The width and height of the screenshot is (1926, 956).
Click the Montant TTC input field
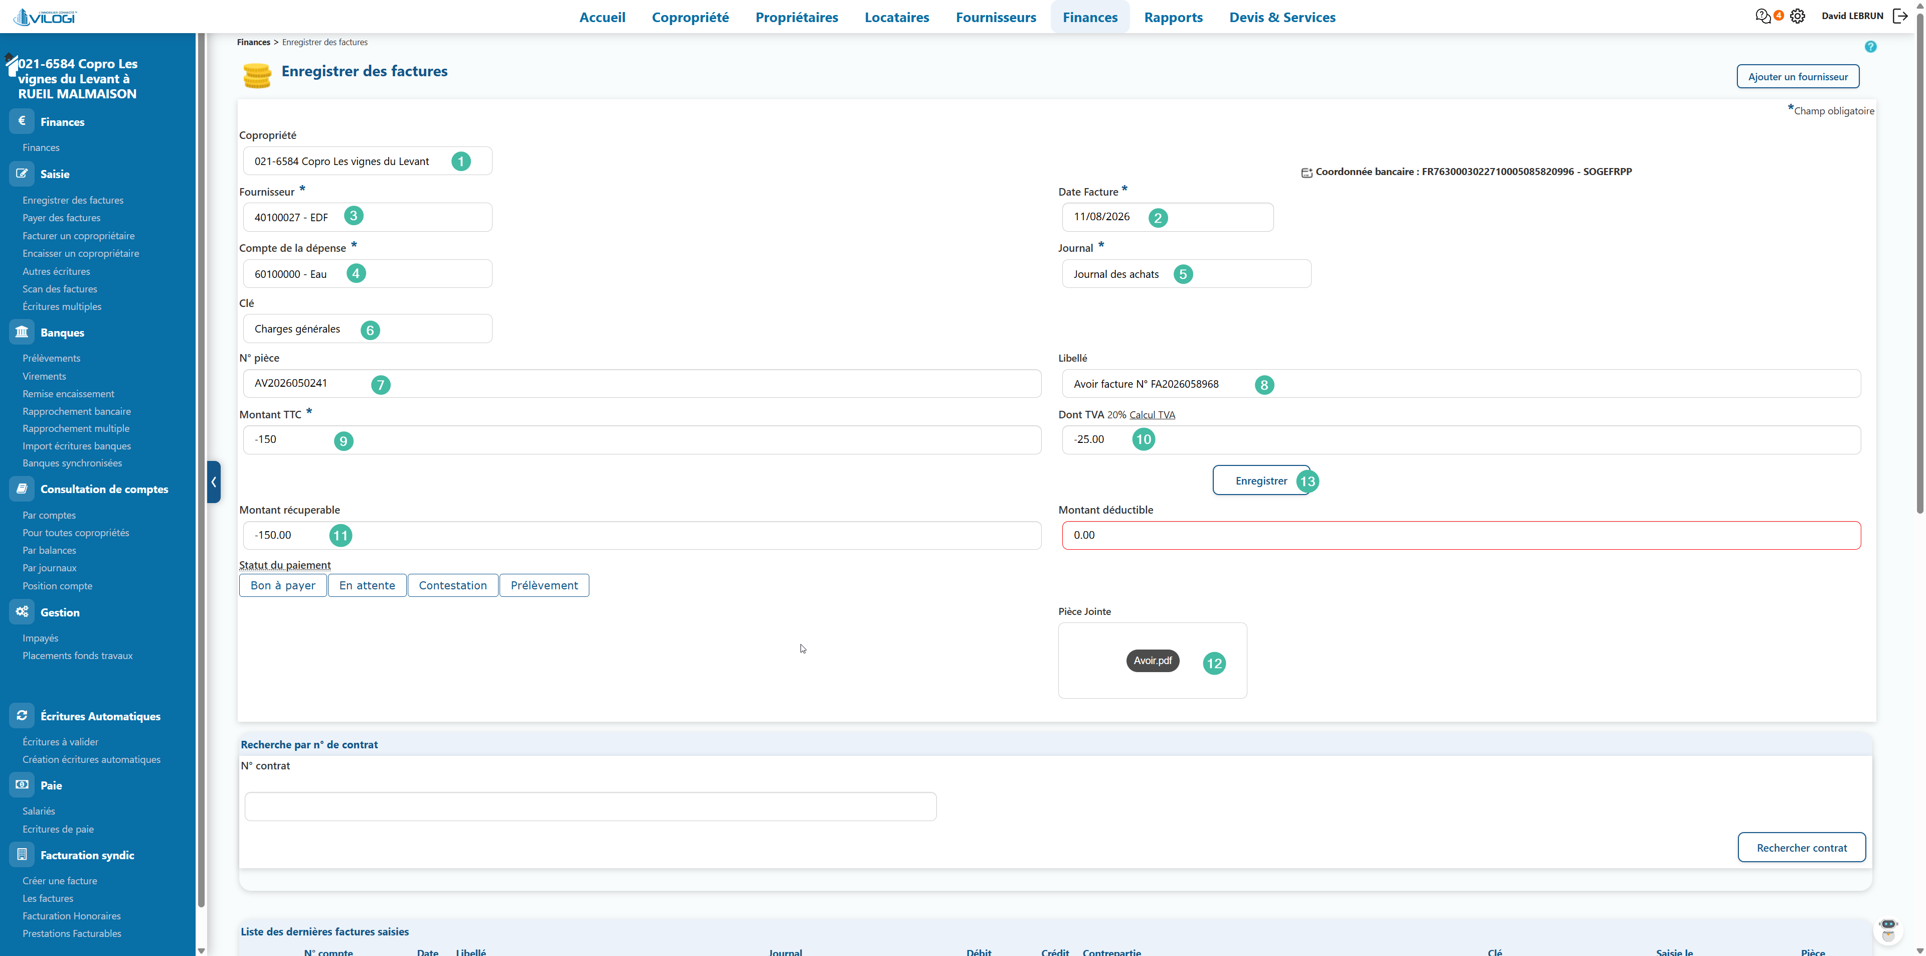pyautogui.click(x=641, y=439)
